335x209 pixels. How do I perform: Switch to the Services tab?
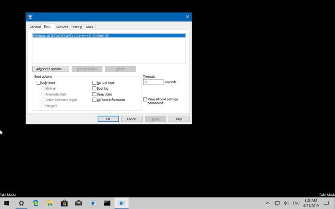point(62,27)
